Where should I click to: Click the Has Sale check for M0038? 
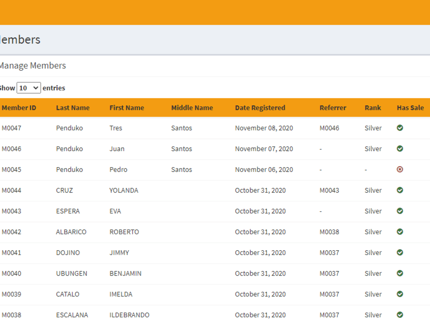(400, 315)
